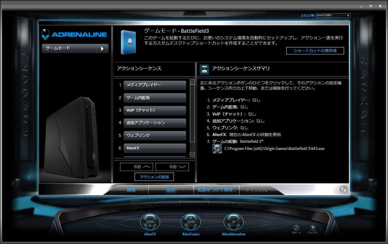Click the キャンセル tab

[x=257, y=190]
